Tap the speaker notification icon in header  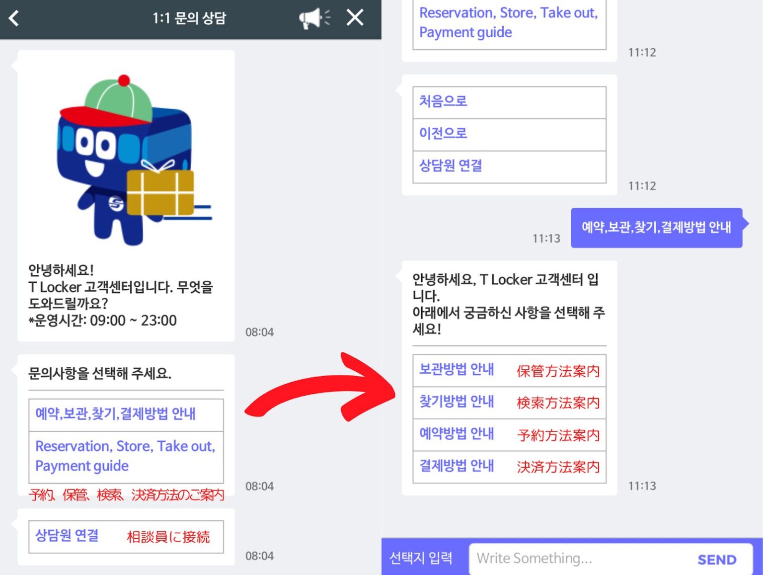coord(313,17)
